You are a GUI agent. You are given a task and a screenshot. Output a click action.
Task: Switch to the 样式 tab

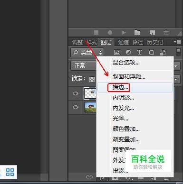(x=92, y=42)
